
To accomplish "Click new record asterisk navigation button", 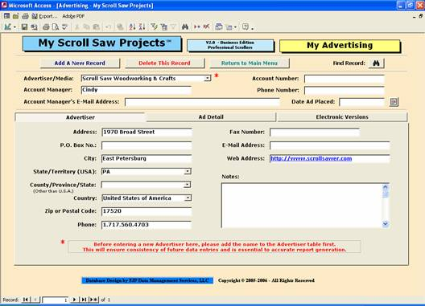I will click(x=94, y=300).
